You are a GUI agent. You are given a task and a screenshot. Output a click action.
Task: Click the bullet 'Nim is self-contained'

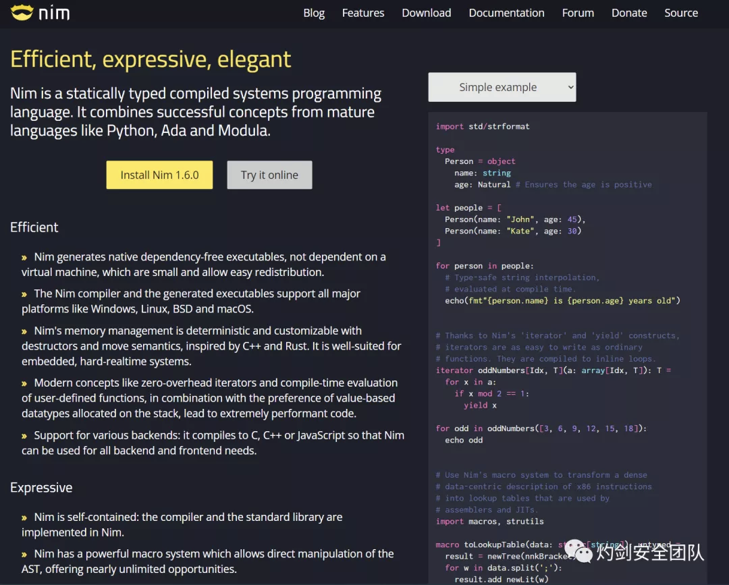point(182,524)
